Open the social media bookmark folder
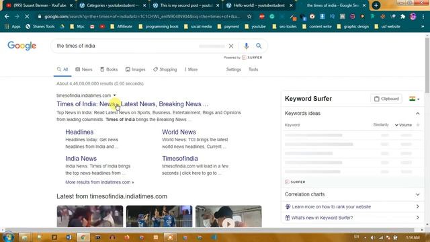 pyautogui.click(x=198, y=27)
